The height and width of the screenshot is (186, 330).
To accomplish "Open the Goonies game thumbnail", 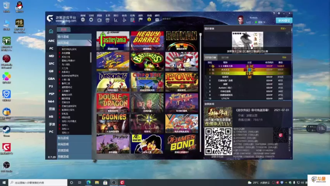I will click(113, 123).
